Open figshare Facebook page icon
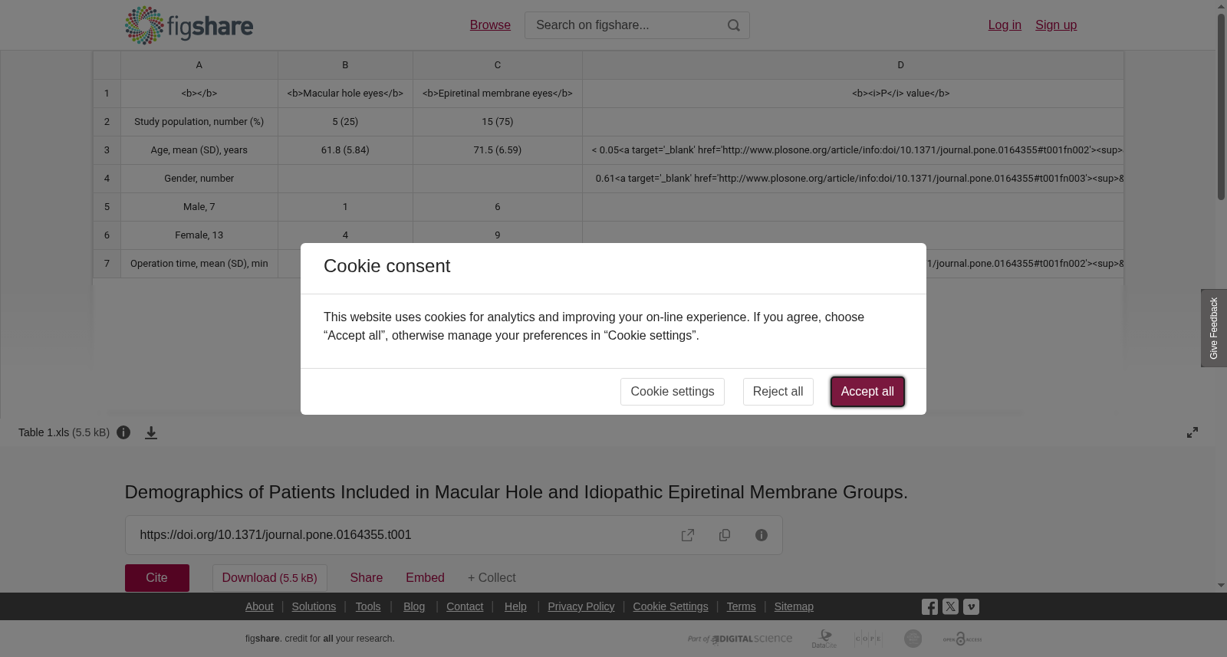 [x=929, y=606]
